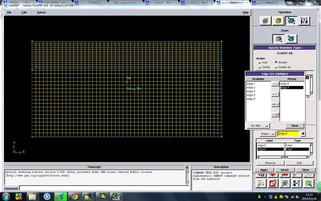Select edge.3 in Available list
This screenshot has width=321, height=201.
[251, 91]
